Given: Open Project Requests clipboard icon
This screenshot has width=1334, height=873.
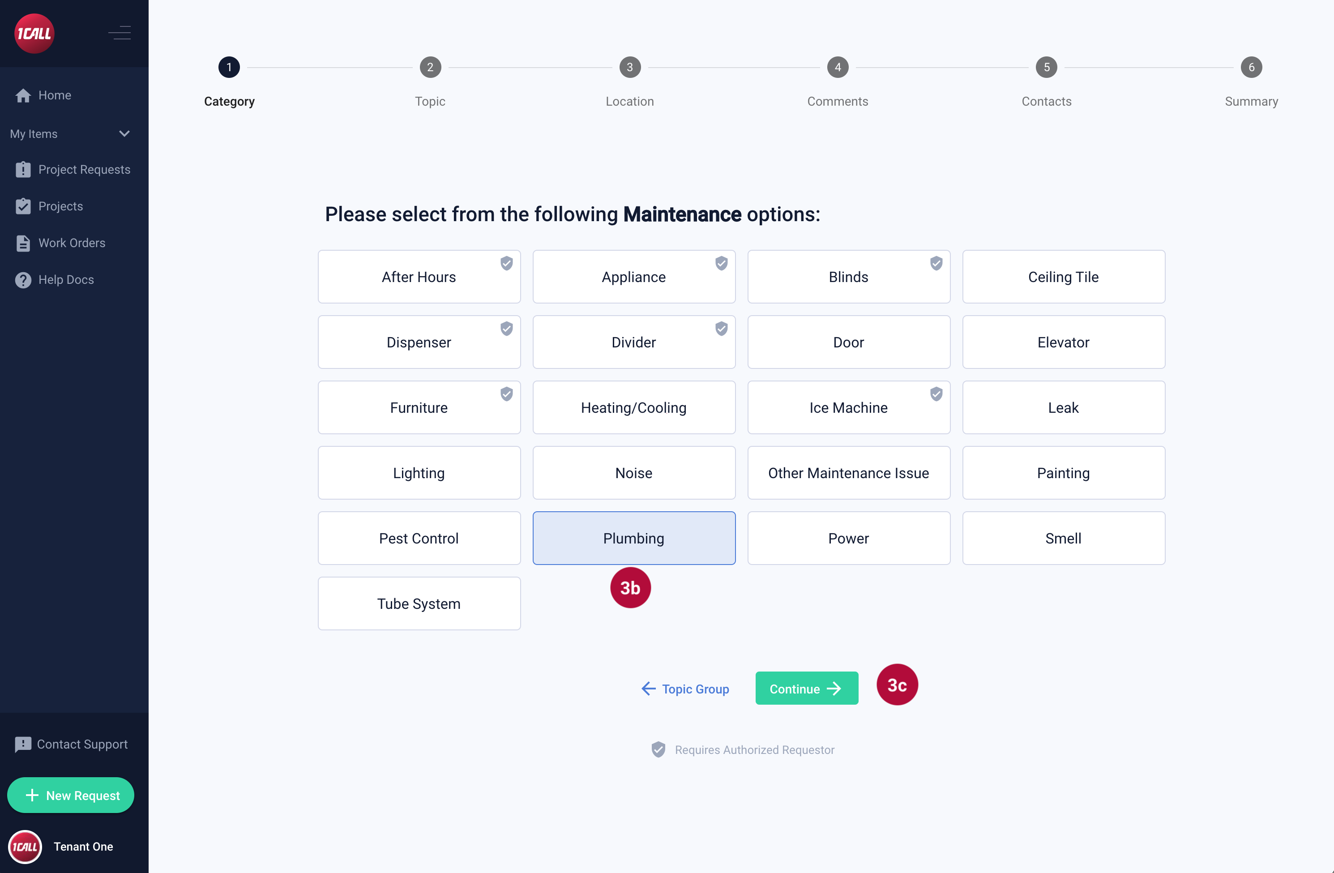Looking at the screenshot, I should 23,169.
